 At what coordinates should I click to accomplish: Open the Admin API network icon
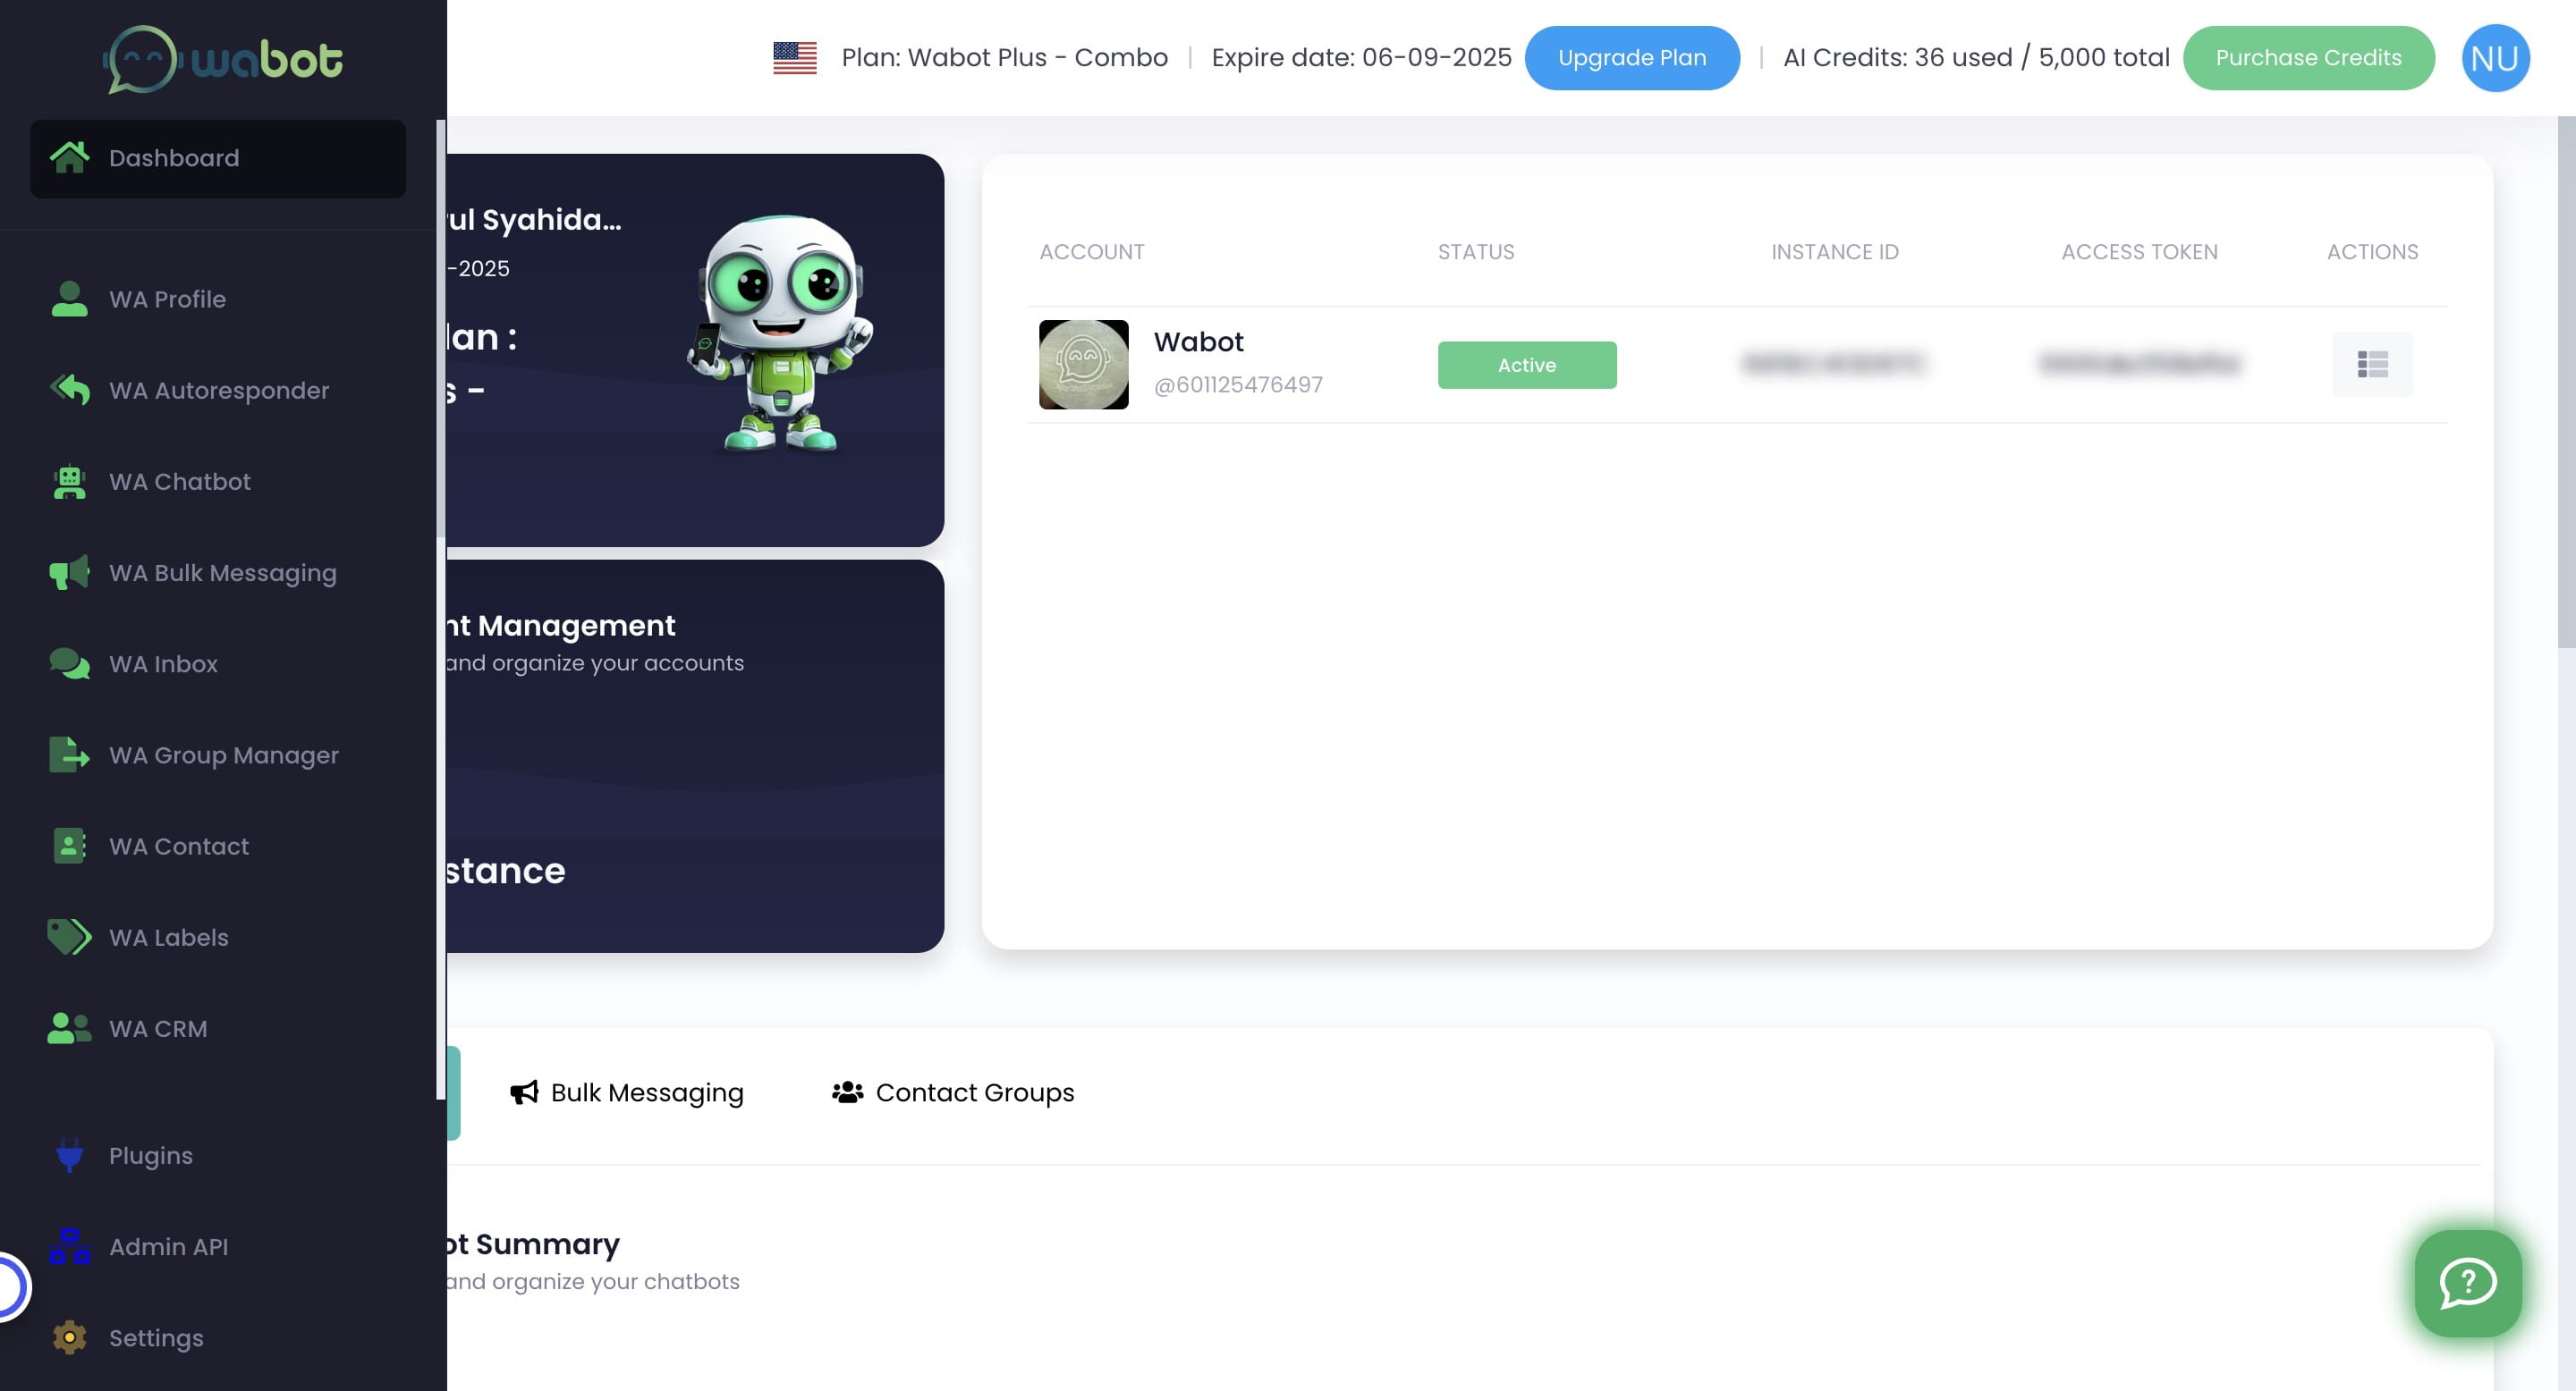(69, 1246)
